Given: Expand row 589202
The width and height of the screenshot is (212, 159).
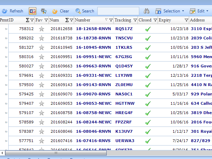Looking at the screenshot, I should (x=6, y=38).
